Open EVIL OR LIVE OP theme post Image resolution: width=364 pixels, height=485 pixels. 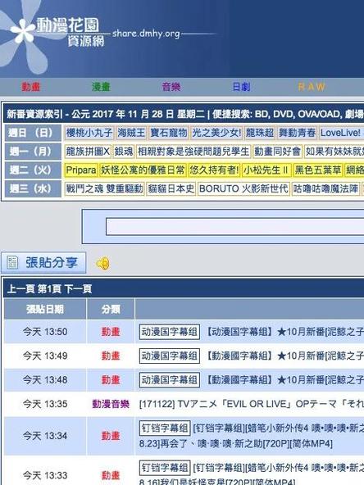[252, 404]
